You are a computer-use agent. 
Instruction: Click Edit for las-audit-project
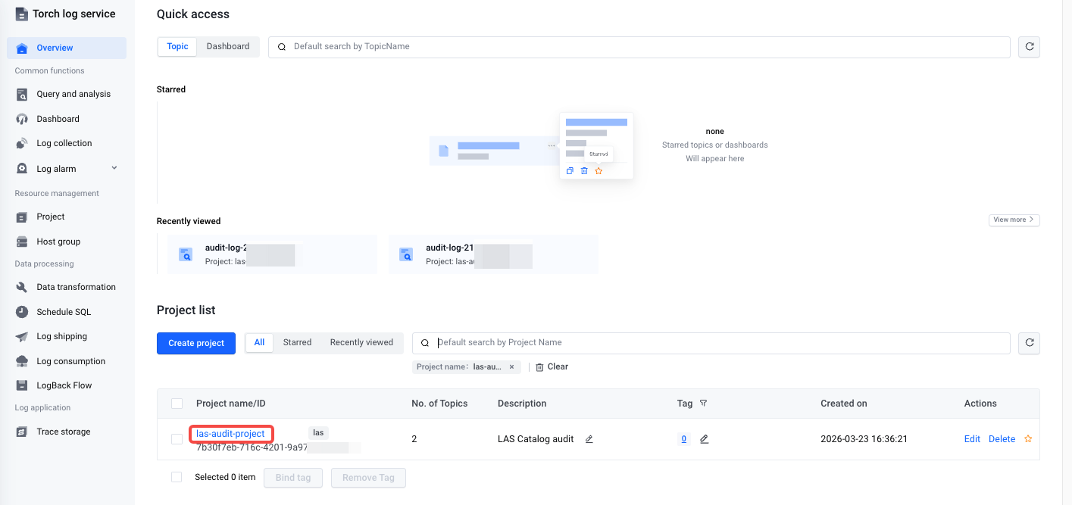[x=972, y=439]
